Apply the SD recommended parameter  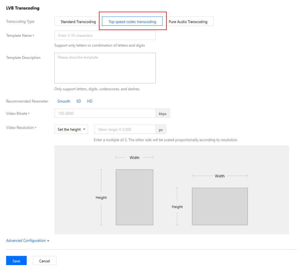click(79, 101)
